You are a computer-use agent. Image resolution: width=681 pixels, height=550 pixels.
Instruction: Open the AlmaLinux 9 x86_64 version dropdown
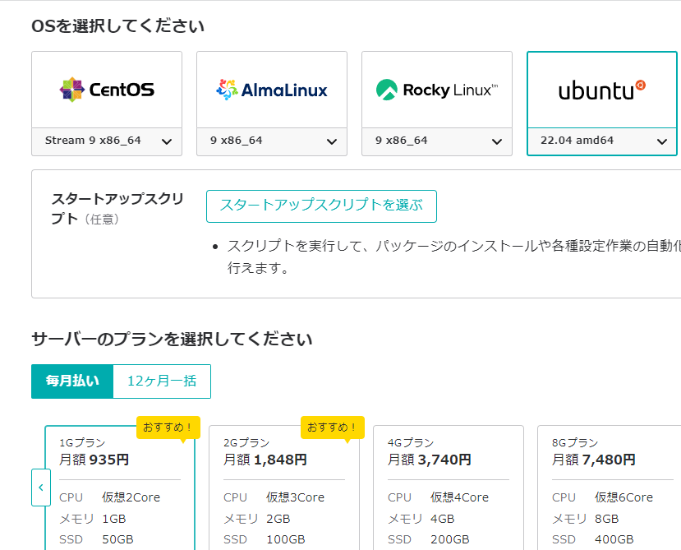pos(271,141)
